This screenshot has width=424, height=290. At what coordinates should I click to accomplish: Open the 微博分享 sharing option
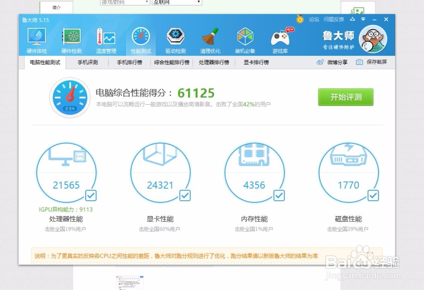pyautogui.click(x=338, y=62)
